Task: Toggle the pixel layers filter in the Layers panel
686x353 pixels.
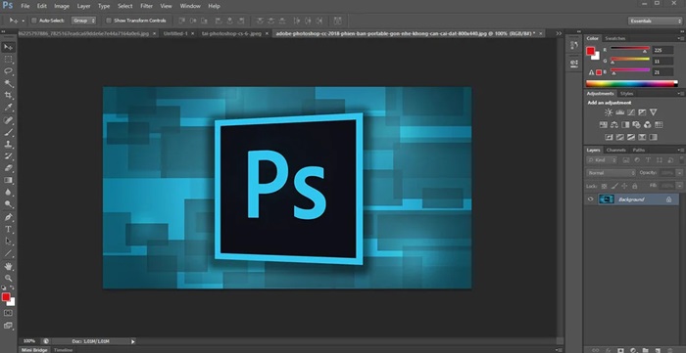Action: [x=626, y=160]
